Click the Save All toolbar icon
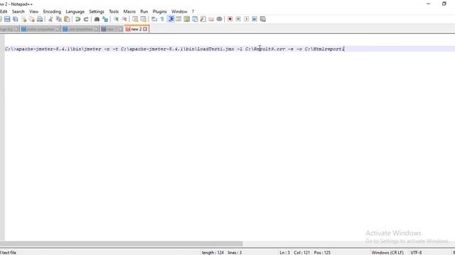This screenshot has width=455, height=255. 16,19
